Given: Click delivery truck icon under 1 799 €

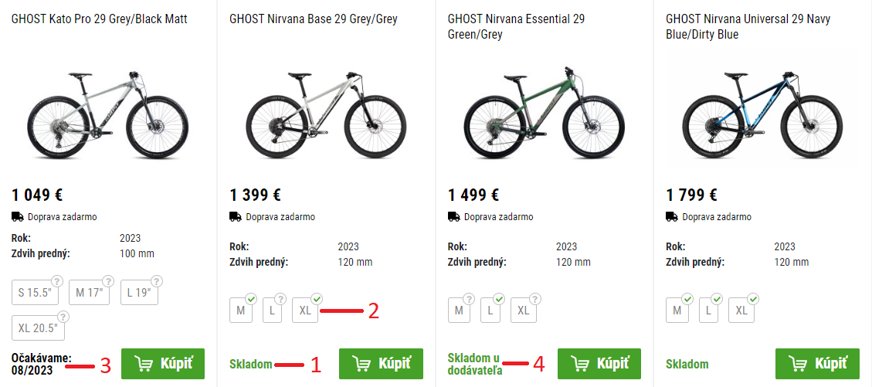Looking at the screenshot, I should pyautogui.click(x=672, y=217).
